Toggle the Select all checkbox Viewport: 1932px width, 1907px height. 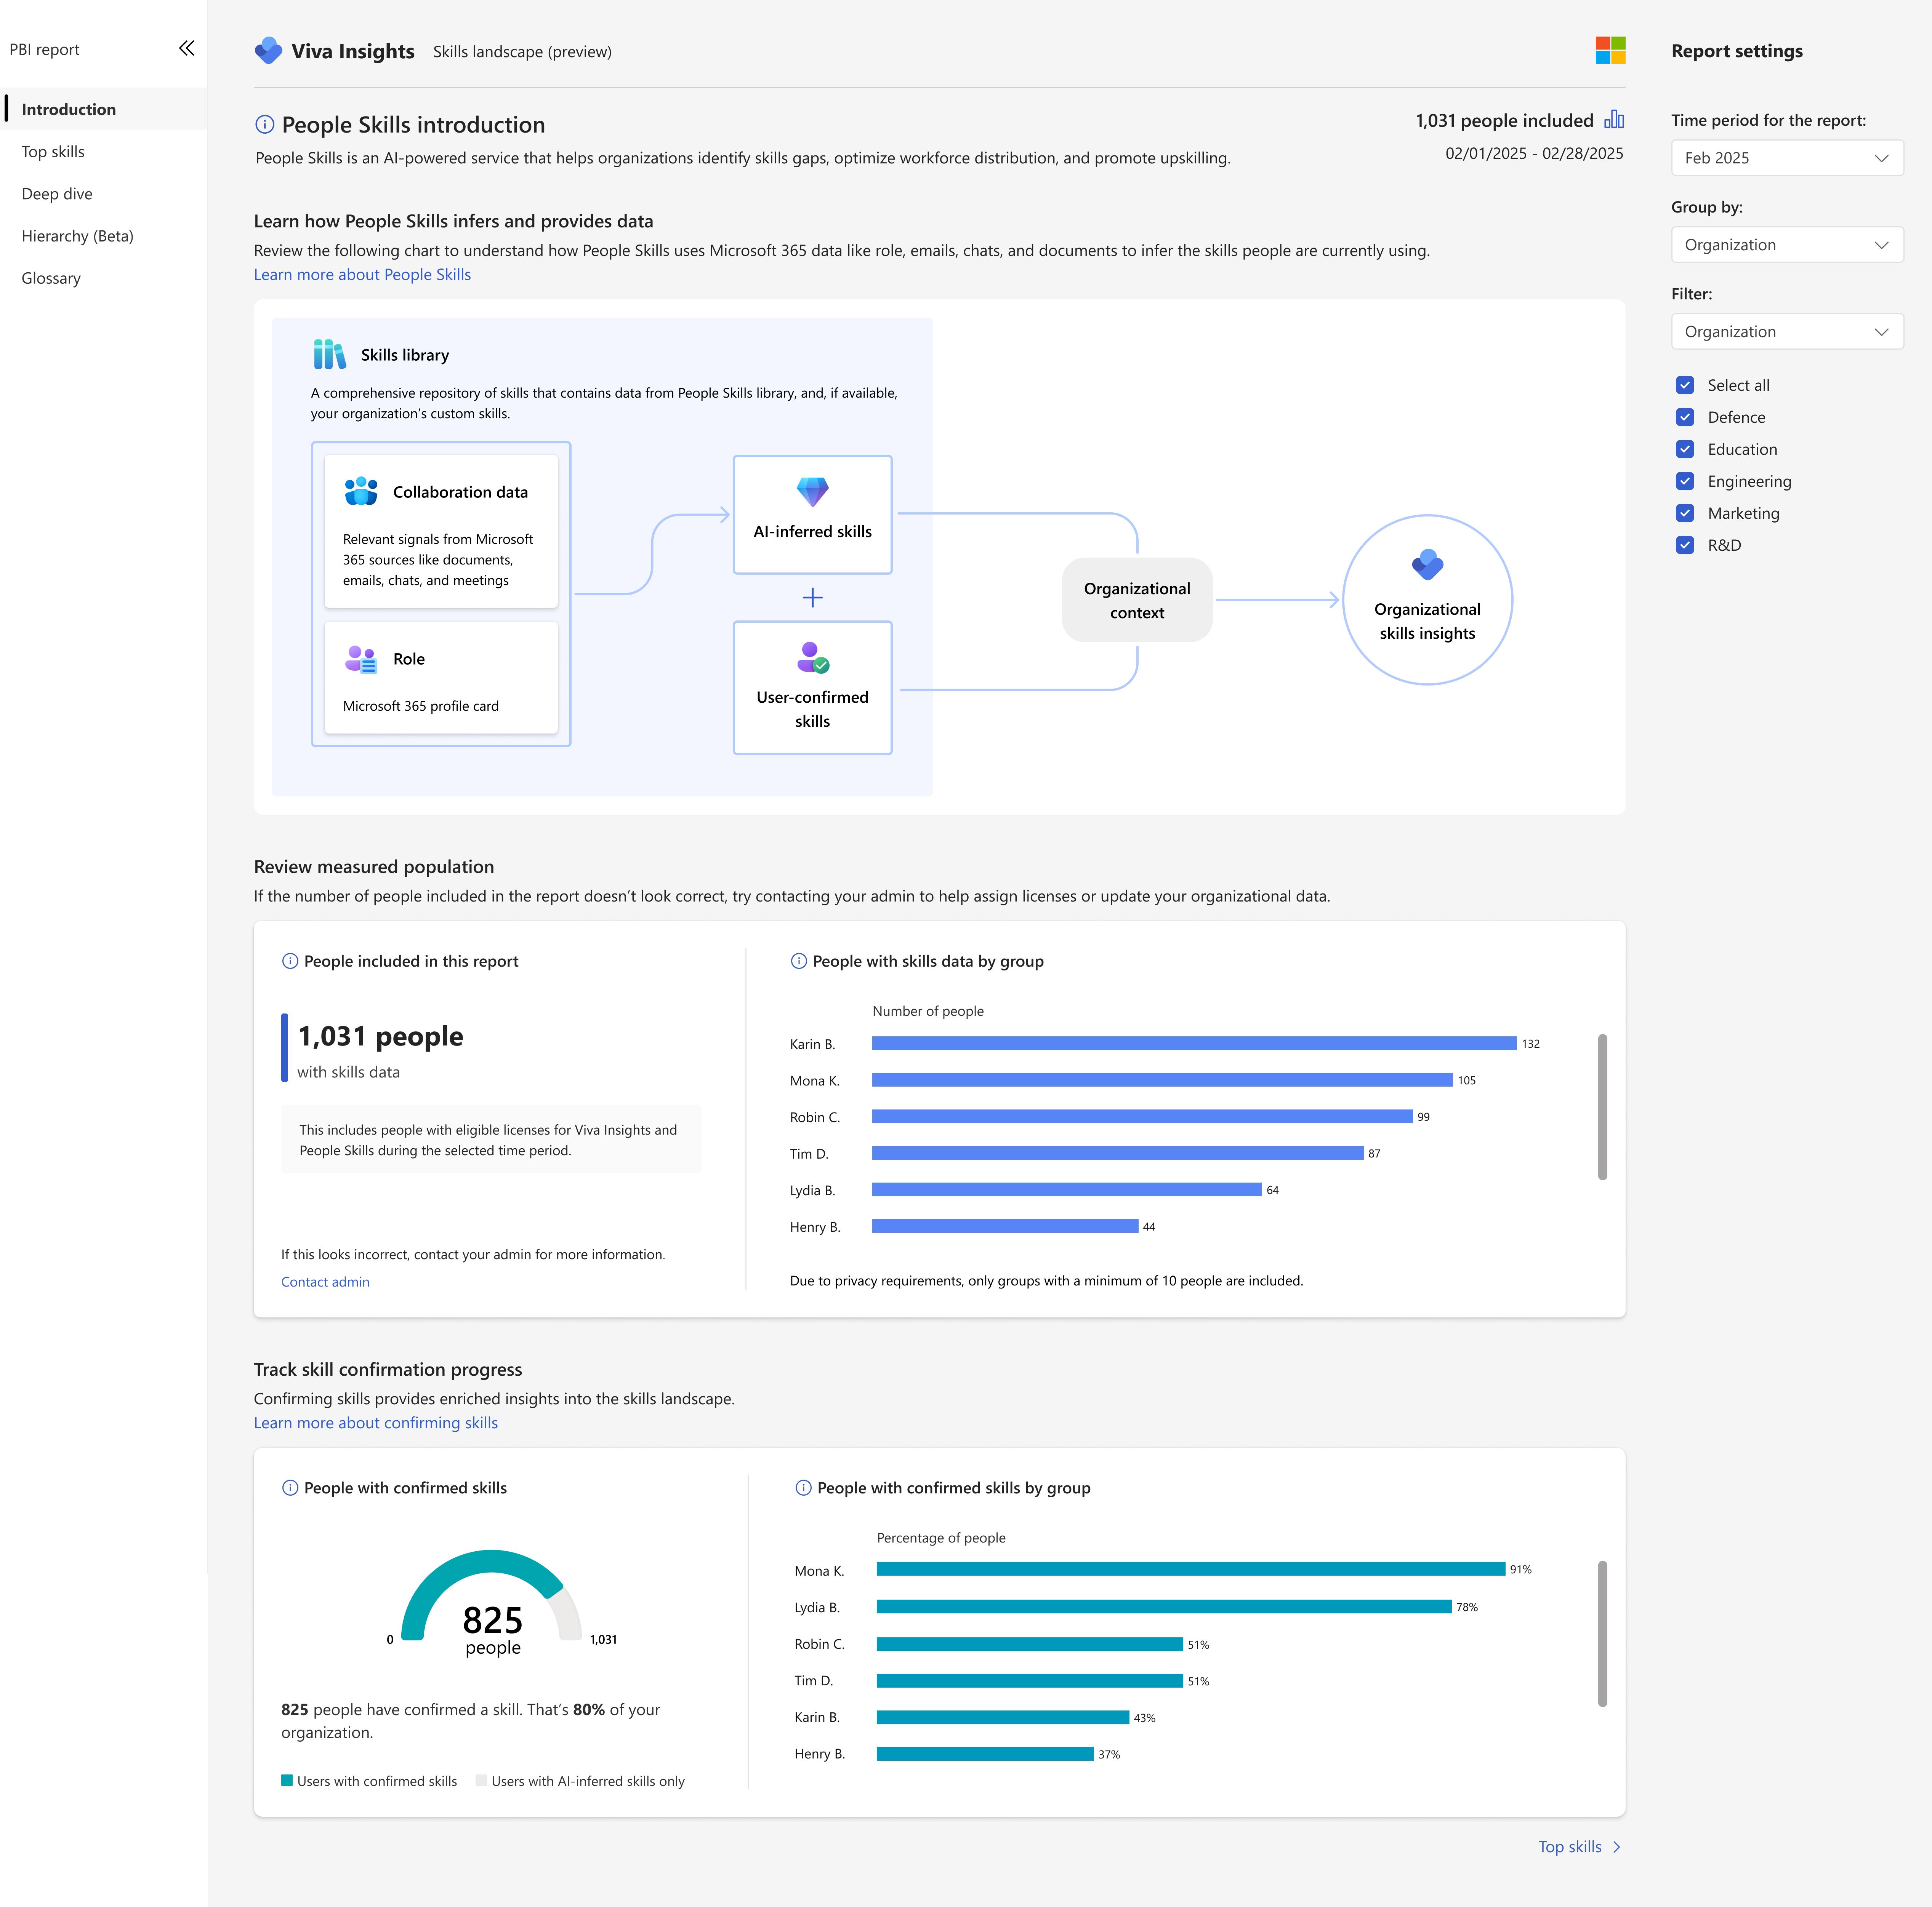point(1685,385)
